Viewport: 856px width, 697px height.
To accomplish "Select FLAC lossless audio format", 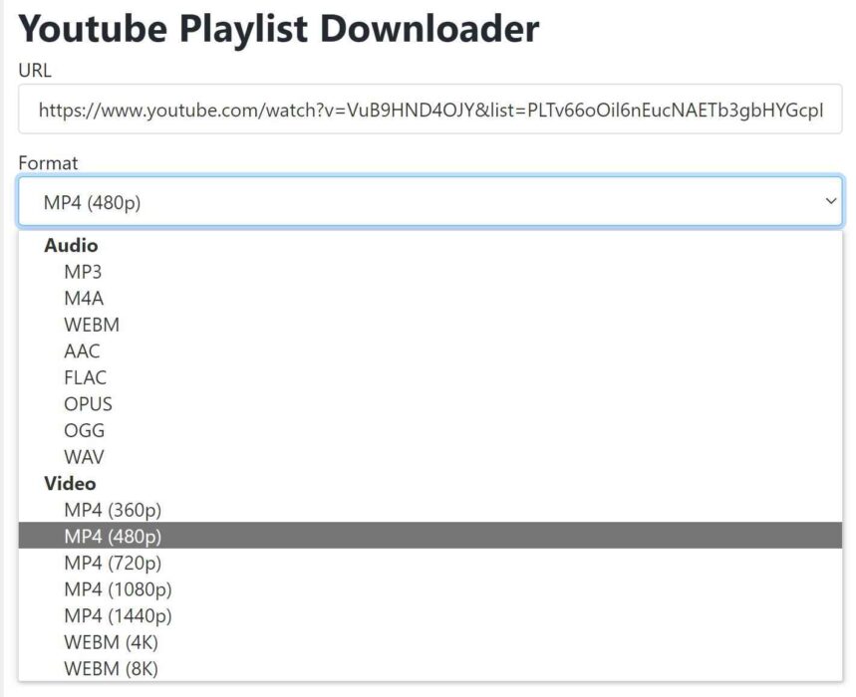I will [86, 377].
